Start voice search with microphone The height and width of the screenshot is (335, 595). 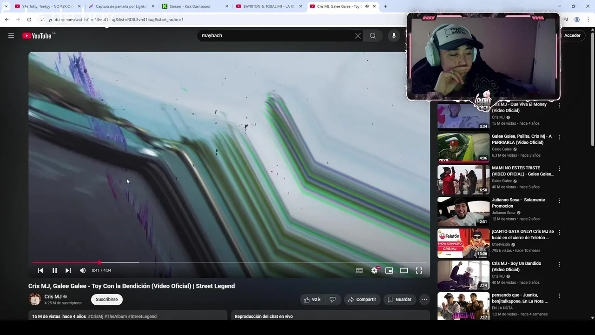394,36
